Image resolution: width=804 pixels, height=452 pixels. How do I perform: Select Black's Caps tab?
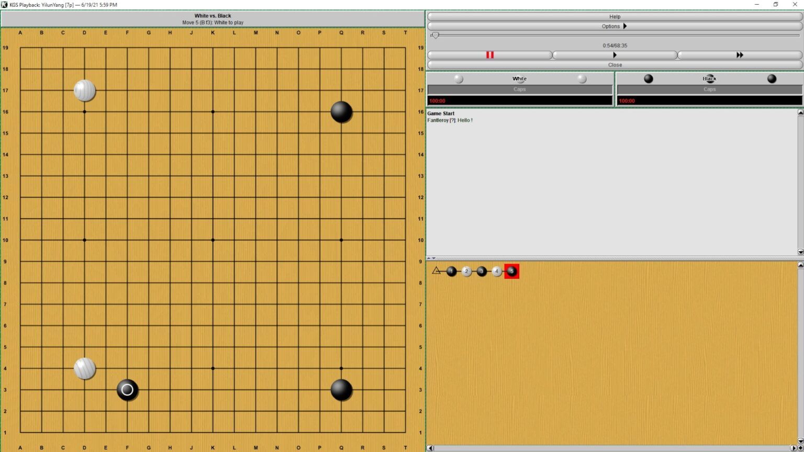click(x=709, y=89)
